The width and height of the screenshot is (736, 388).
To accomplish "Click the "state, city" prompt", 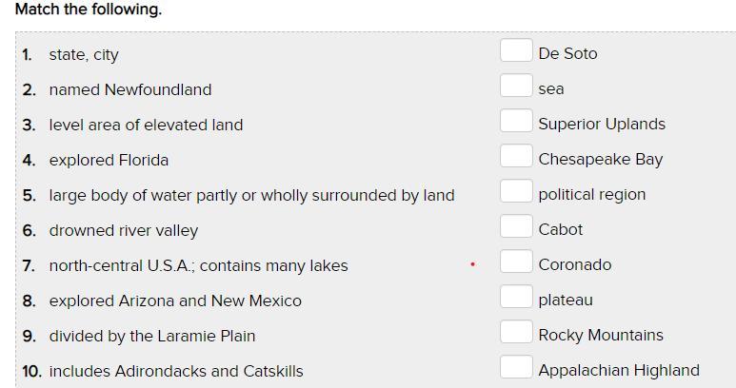I will [x=84, y=55].
